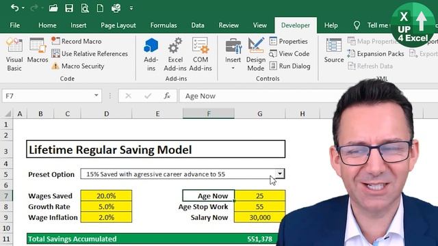Select the Developer tab
438x246 pixels.
click(295, 25)
